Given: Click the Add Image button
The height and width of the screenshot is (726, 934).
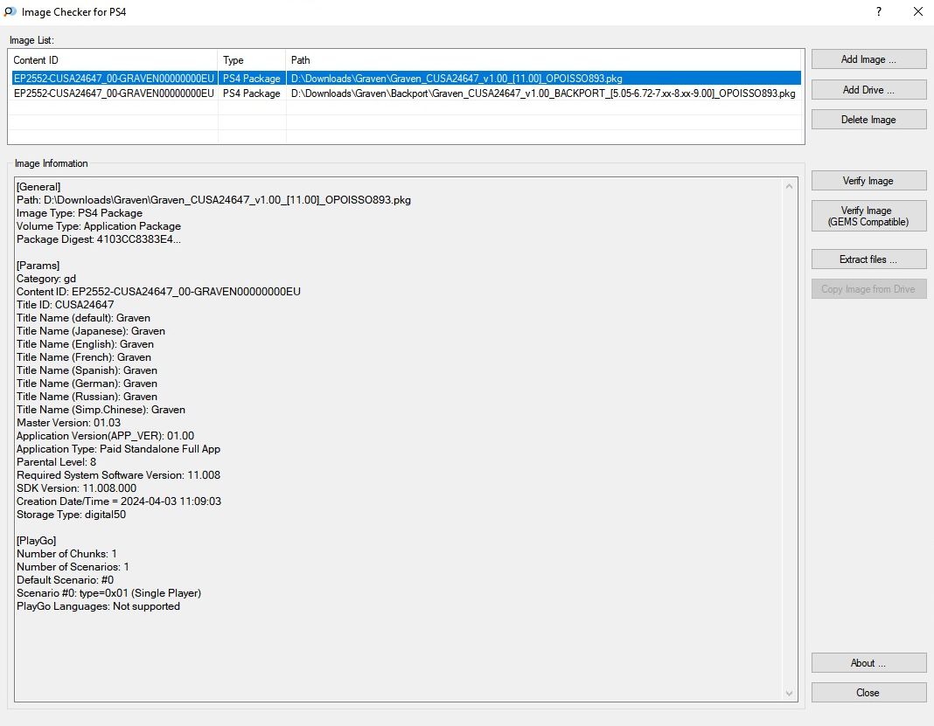Looking at the screenshot, I should 868,59.
